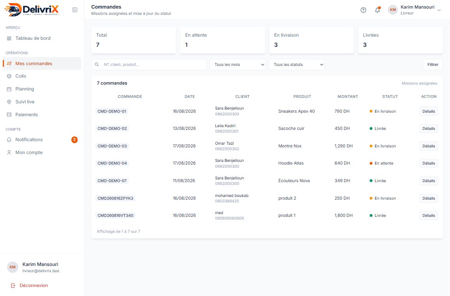This screenshot has width=450, height=296.
Task: Click the KM avatar in the top bar
Action: coord(393,10)
